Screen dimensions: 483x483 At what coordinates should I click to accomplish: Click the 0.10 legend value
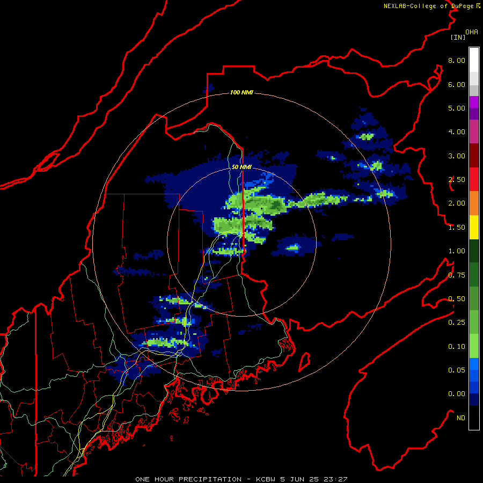click(x=457, y=347)
